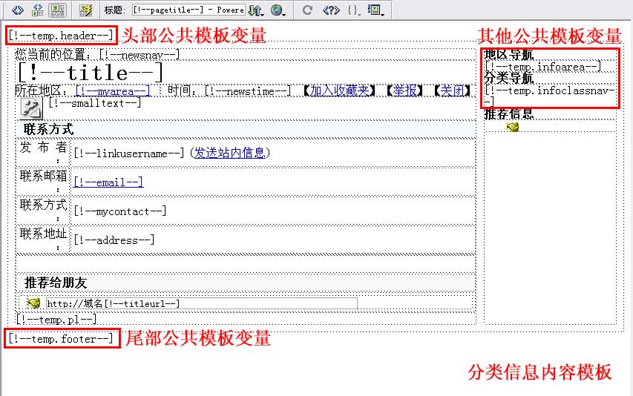
Task: Select the [!--temp.footer--] template variable
Action: 61,338
